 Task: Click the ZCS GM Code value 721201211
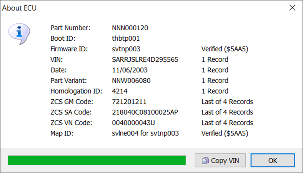coord(129,102)
